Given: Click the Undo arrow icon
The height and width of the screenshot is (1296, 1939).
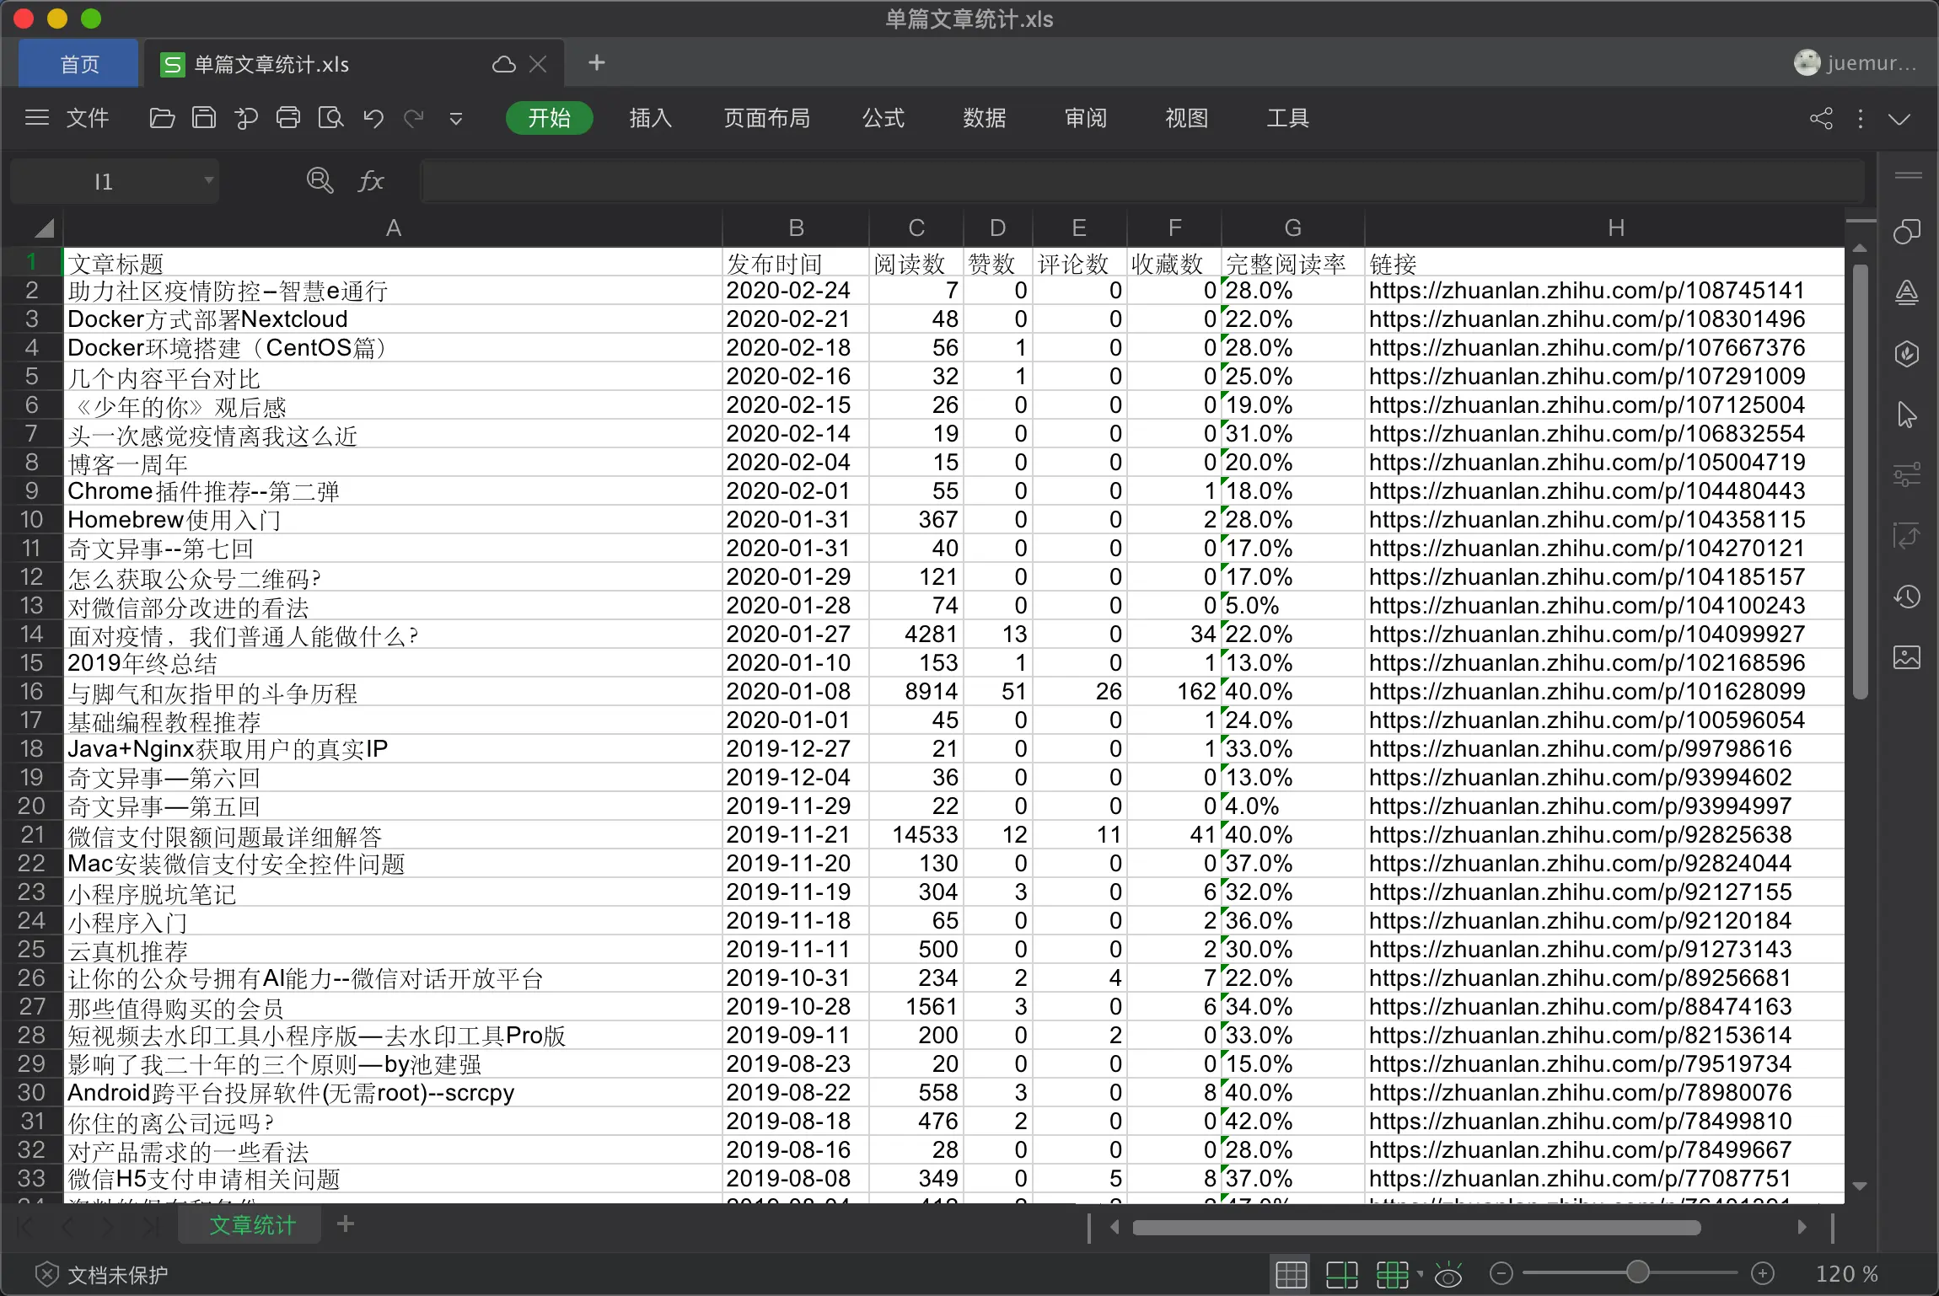Looking at the screenshot, I should 373,118.
